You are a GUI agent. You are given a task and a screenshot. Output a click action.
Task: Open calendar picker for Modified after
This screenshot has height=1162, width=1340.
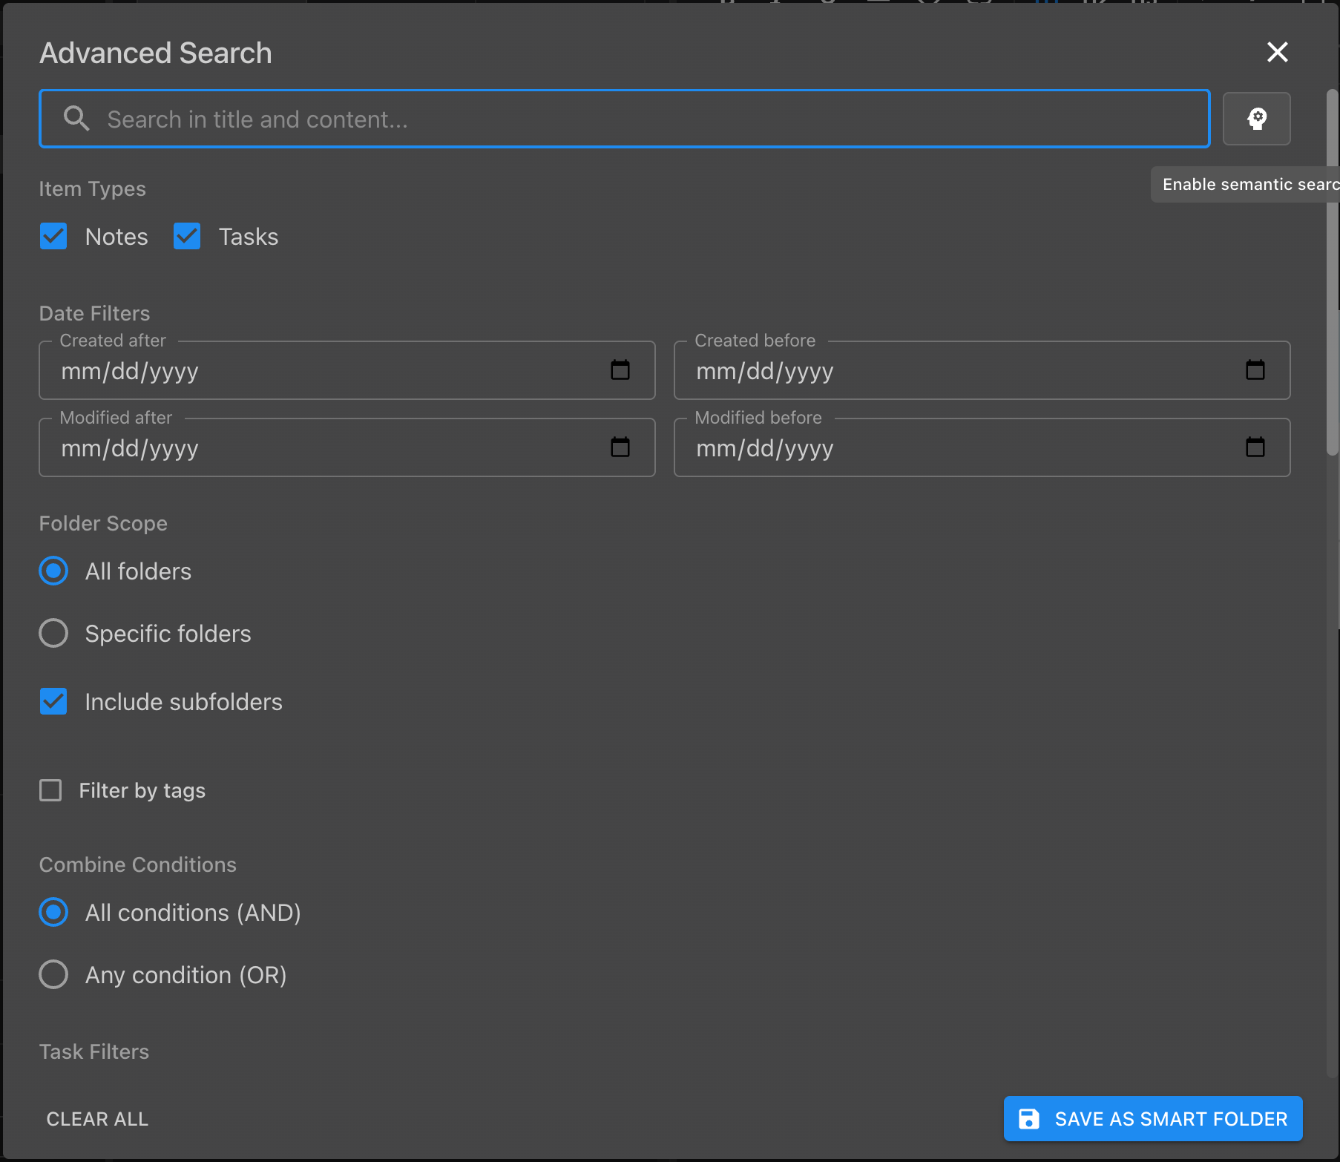tap(620, 447)
